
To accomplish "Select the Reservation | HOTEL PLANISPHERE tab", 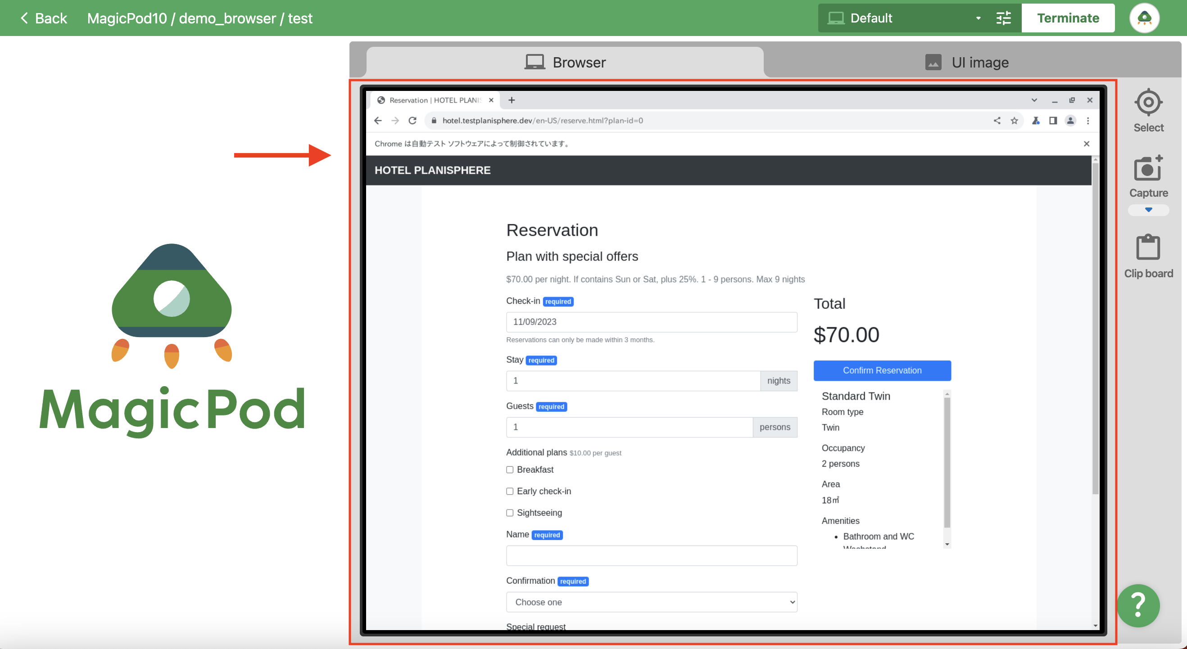I will click(435, 100).
